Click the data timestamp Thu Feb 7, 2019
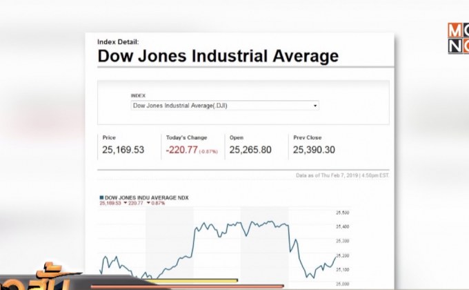The height and width of the screenshot is (290, 469). pos(339,175)
